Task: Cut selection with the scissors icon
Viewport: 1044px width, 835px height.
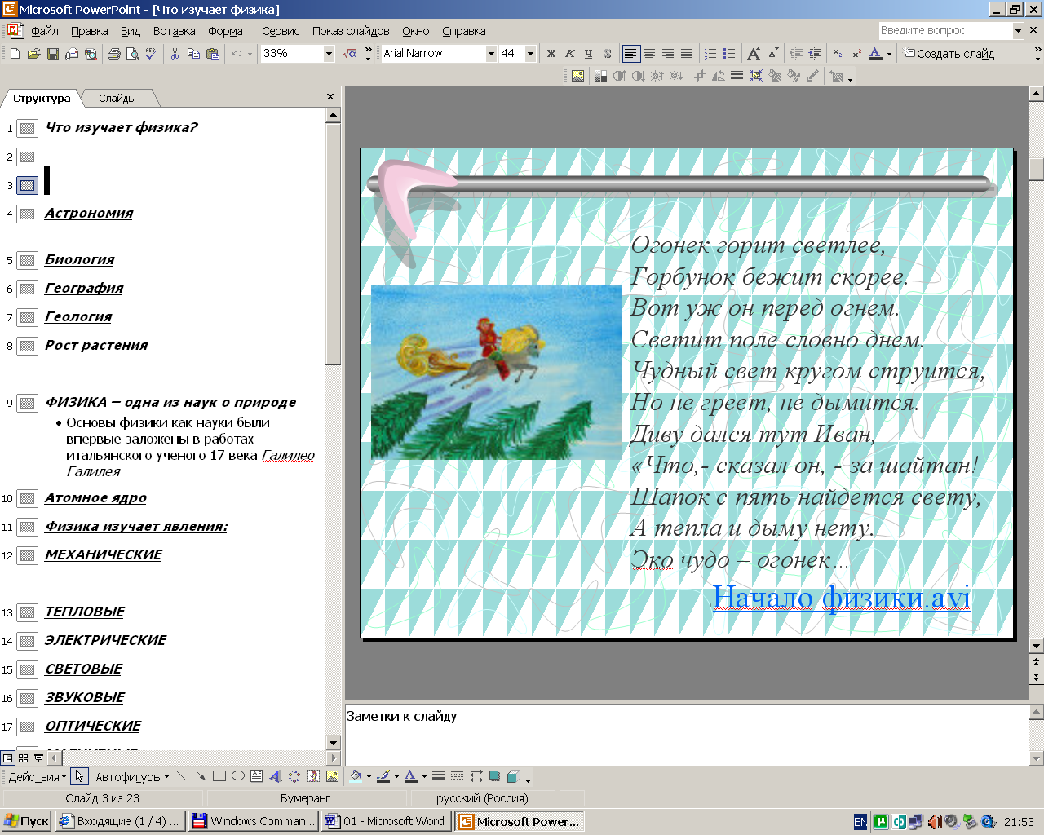Action: tap(175, 54)
